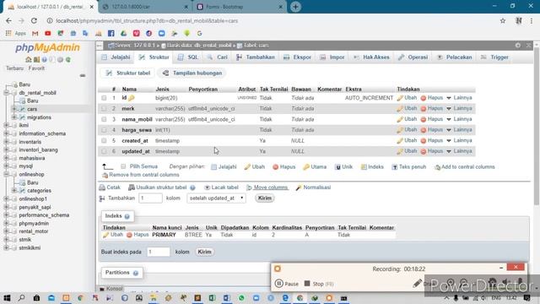540x304 pixels.
Task: Set selected columns as Utama primary key
Action: pyautogui.click(x=315, y=167)
